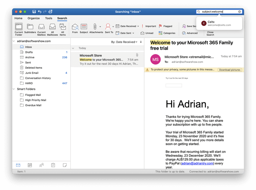Viewport: 256px width, 190px height.
Task: Open High Priority Mail smart folder
Action: [42, 100]
